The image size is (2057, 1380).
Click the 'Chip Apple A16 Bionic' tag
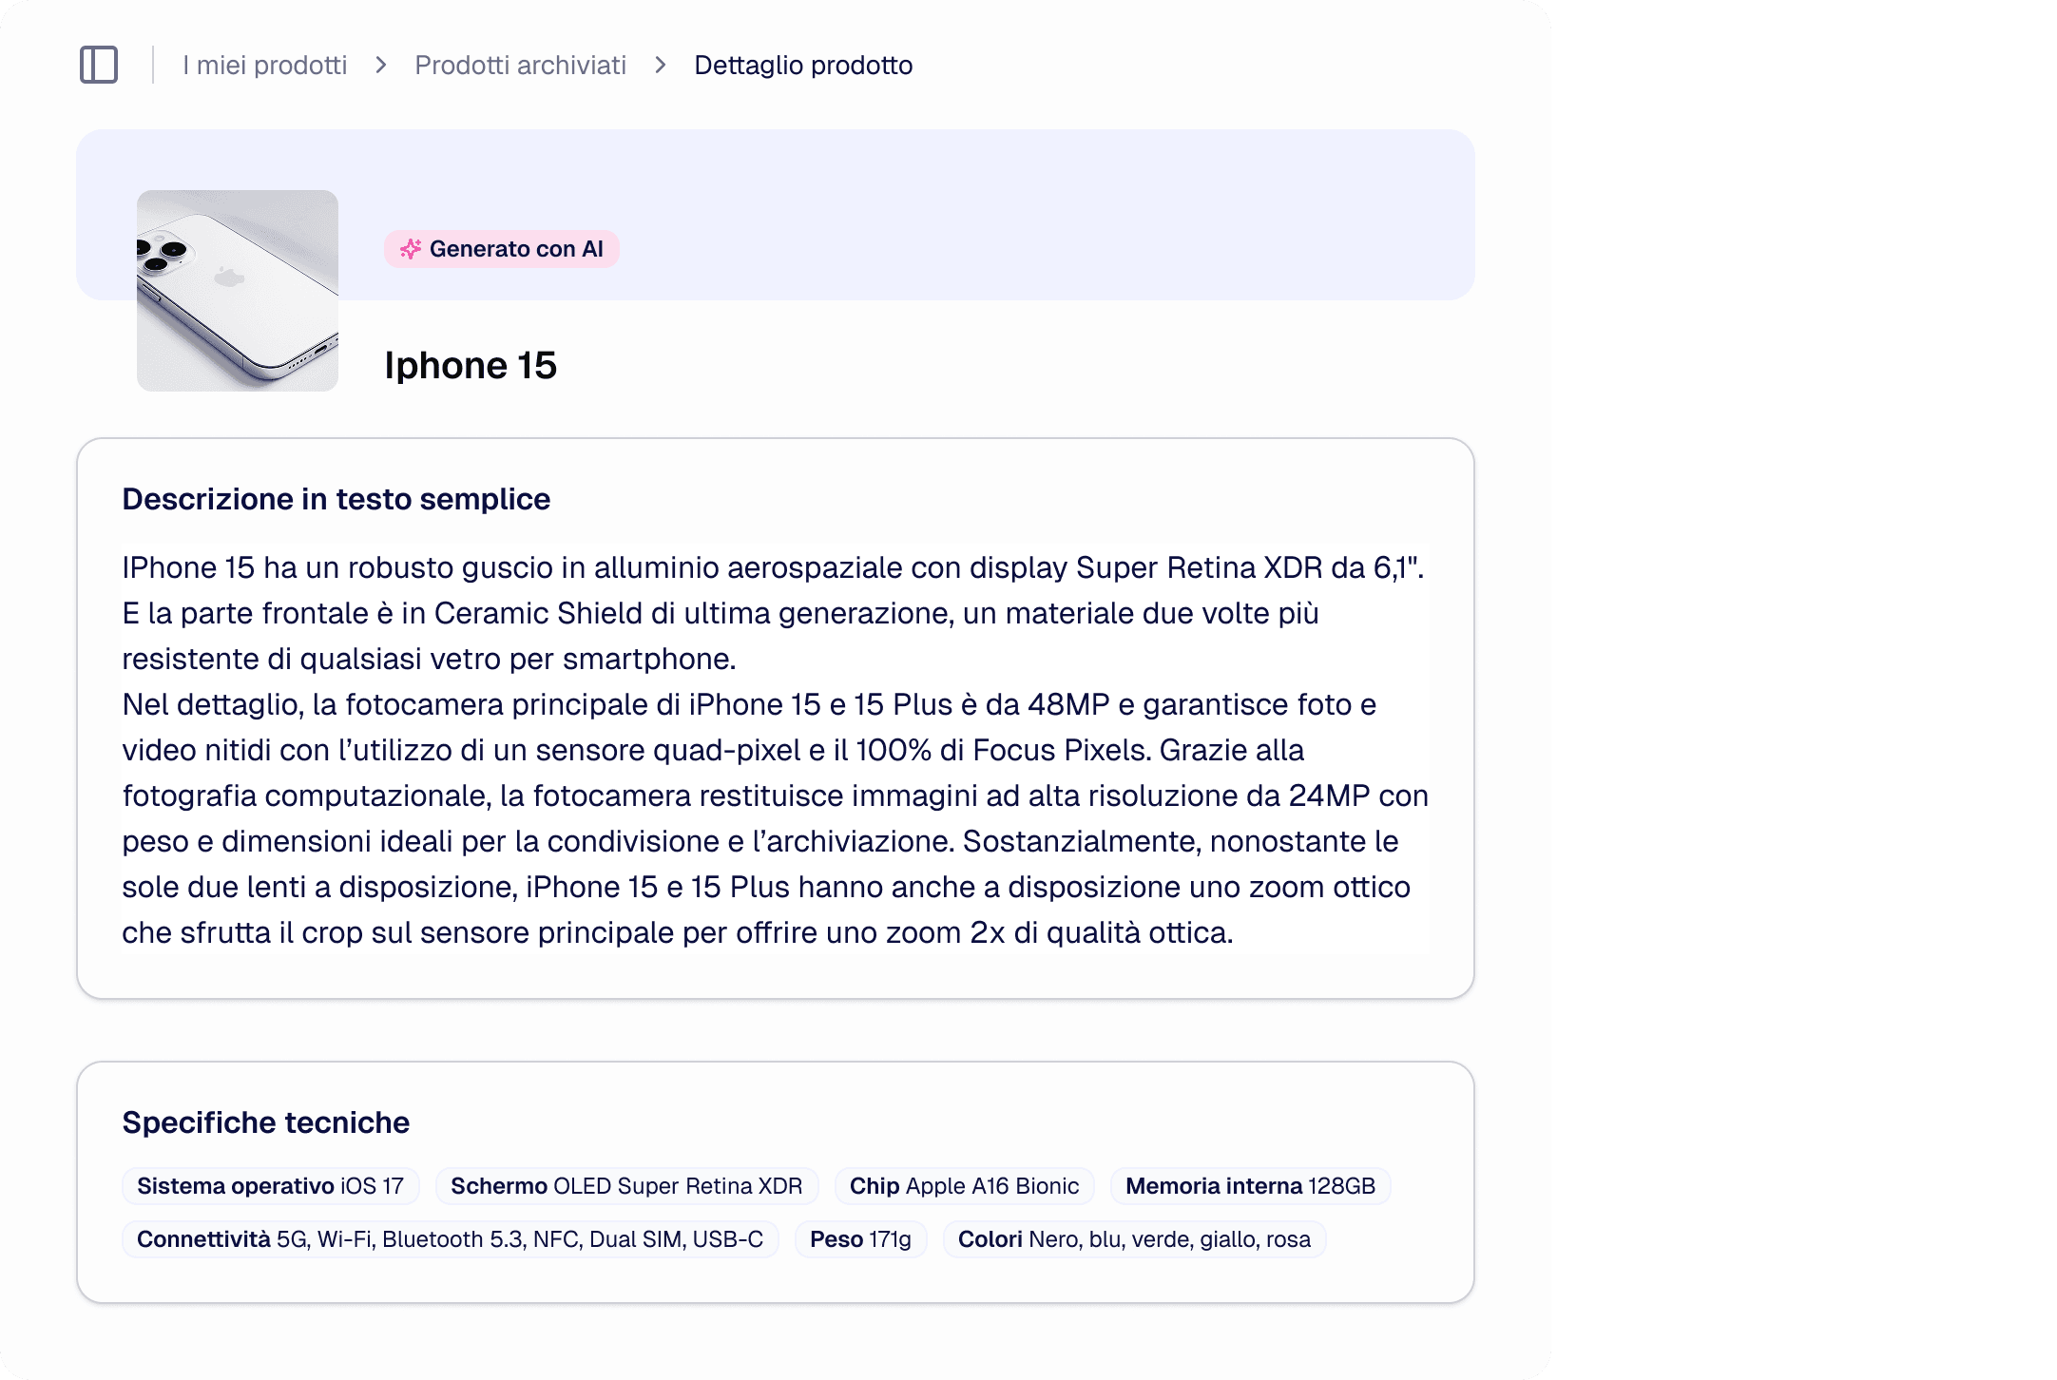964,1186
